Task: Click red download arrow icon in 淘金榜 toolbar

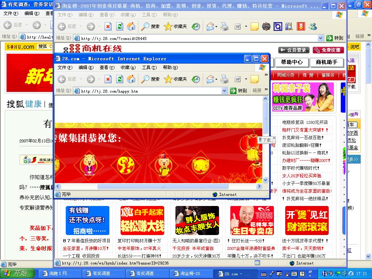Action: point(301,26)
